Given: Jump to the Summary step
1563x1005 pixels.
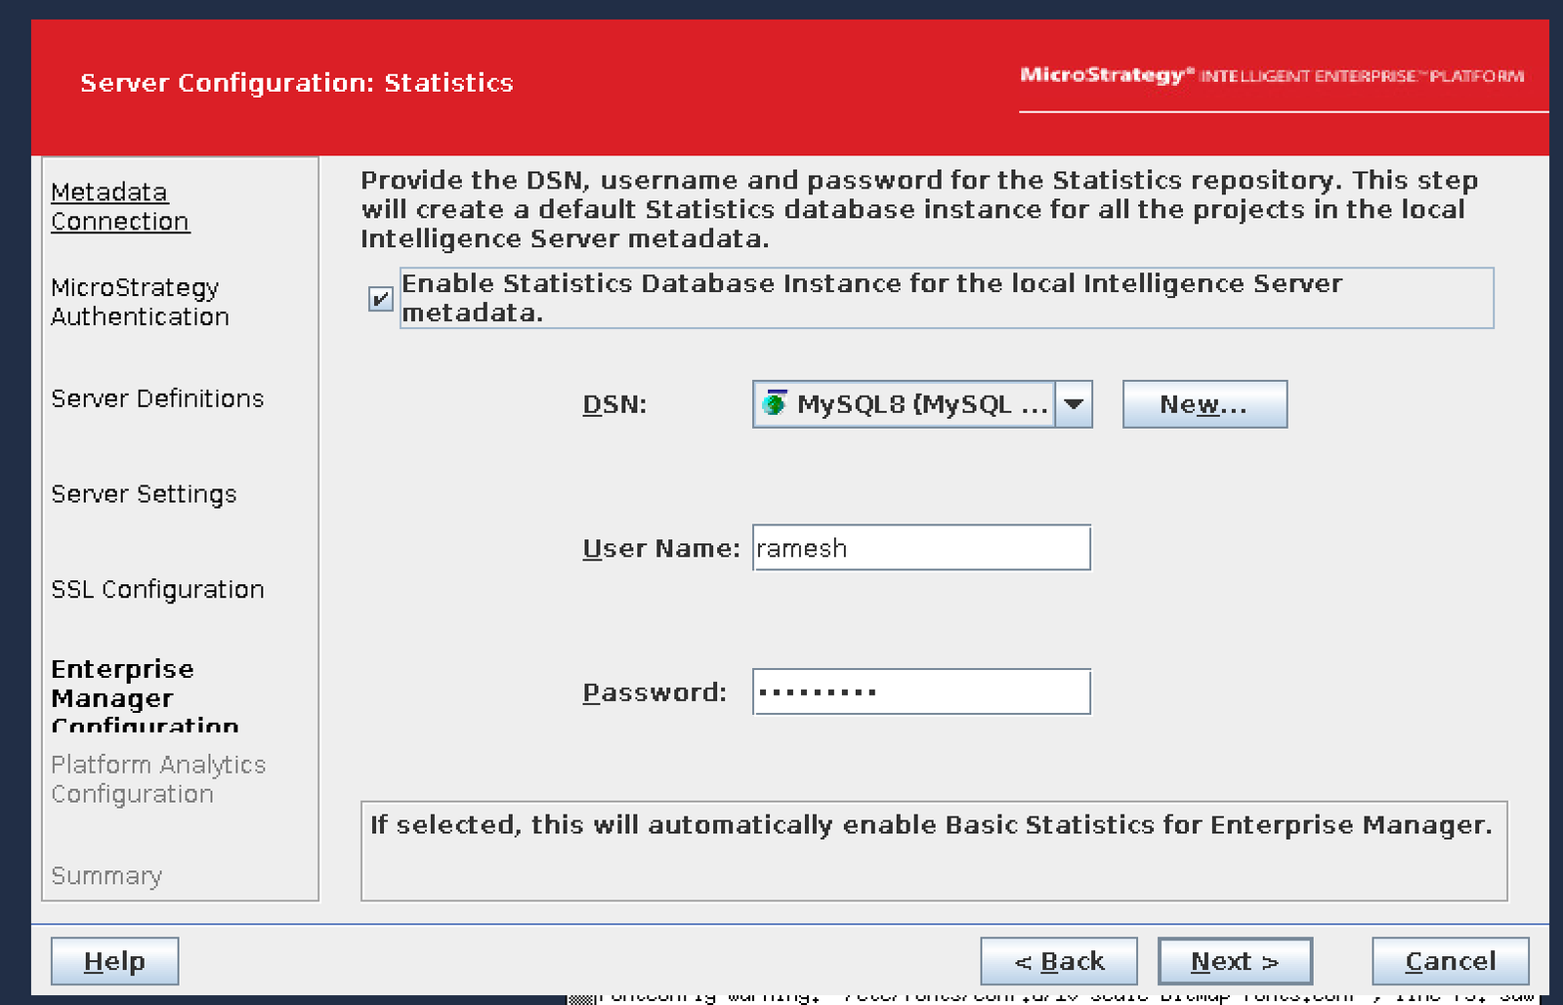Looking at the screenshot, I should (x=106, y=876).
